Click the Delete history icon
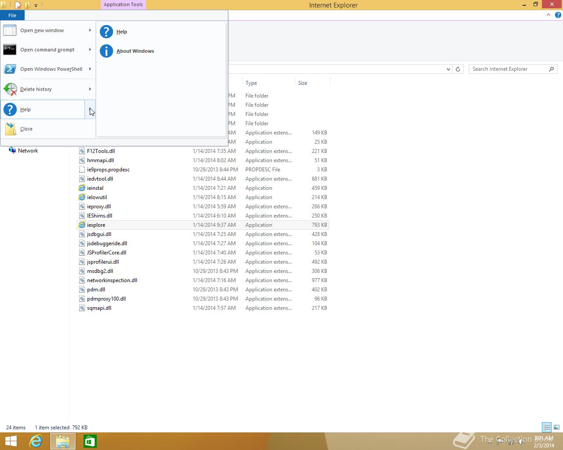The width and height of the screenshot is (563, 450). coord(10,89)
